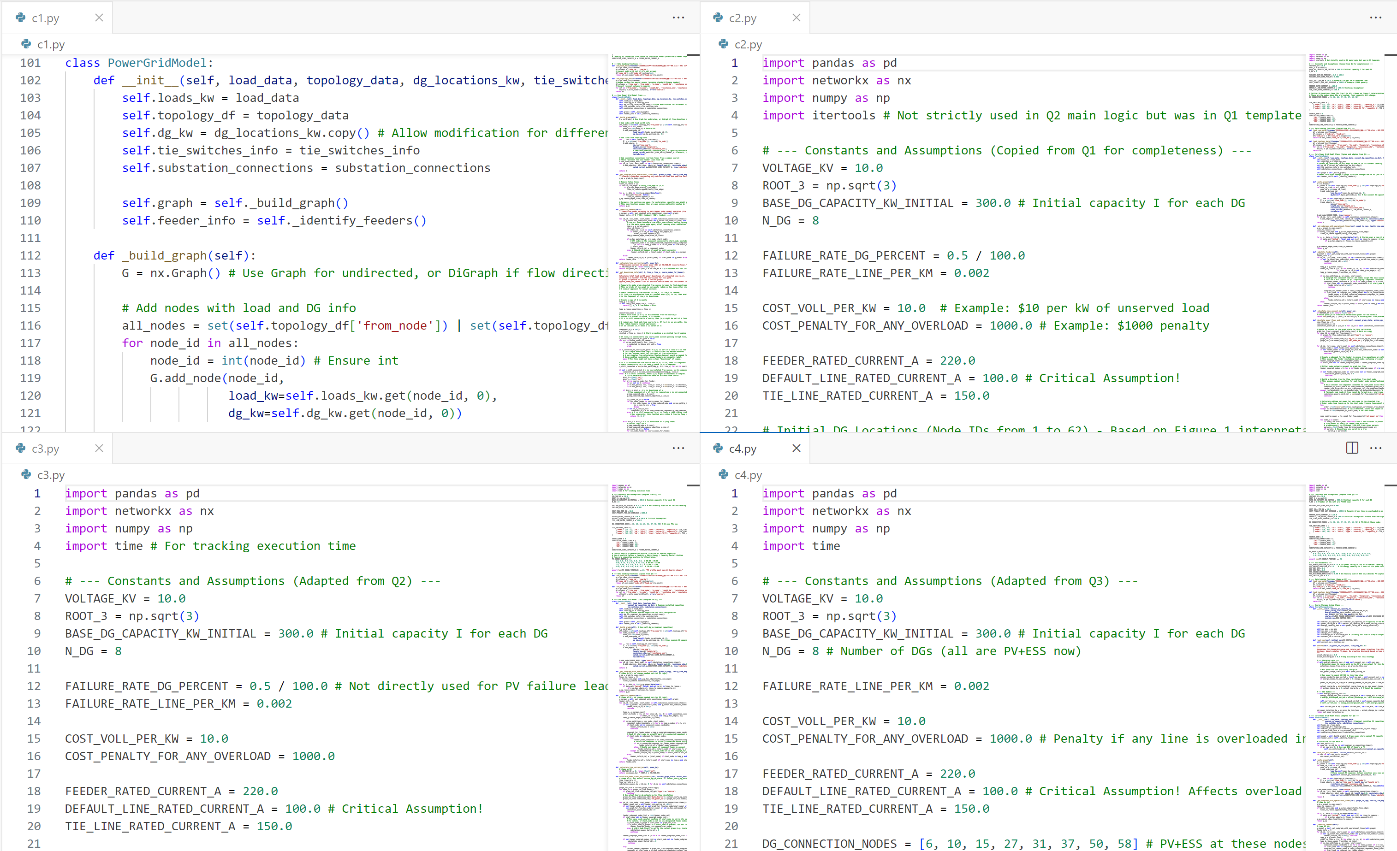Viewport: 1397px width, 851px height.
Task: Click line number 112 in c1.py
Action: (x=30, y=255)
